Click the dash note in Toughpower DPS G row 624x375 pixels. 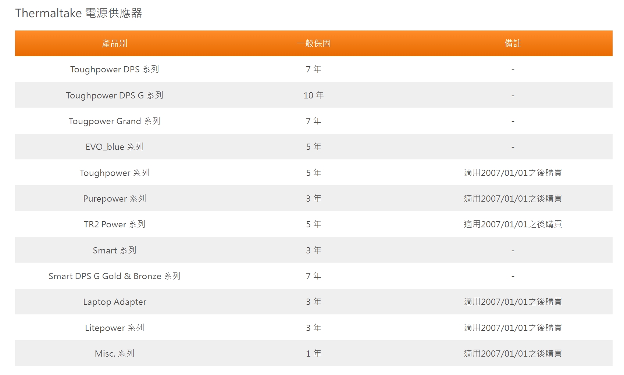point(513,95)
